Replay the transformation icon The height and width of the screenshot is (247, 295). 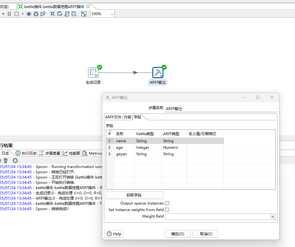tap(43, 14)
